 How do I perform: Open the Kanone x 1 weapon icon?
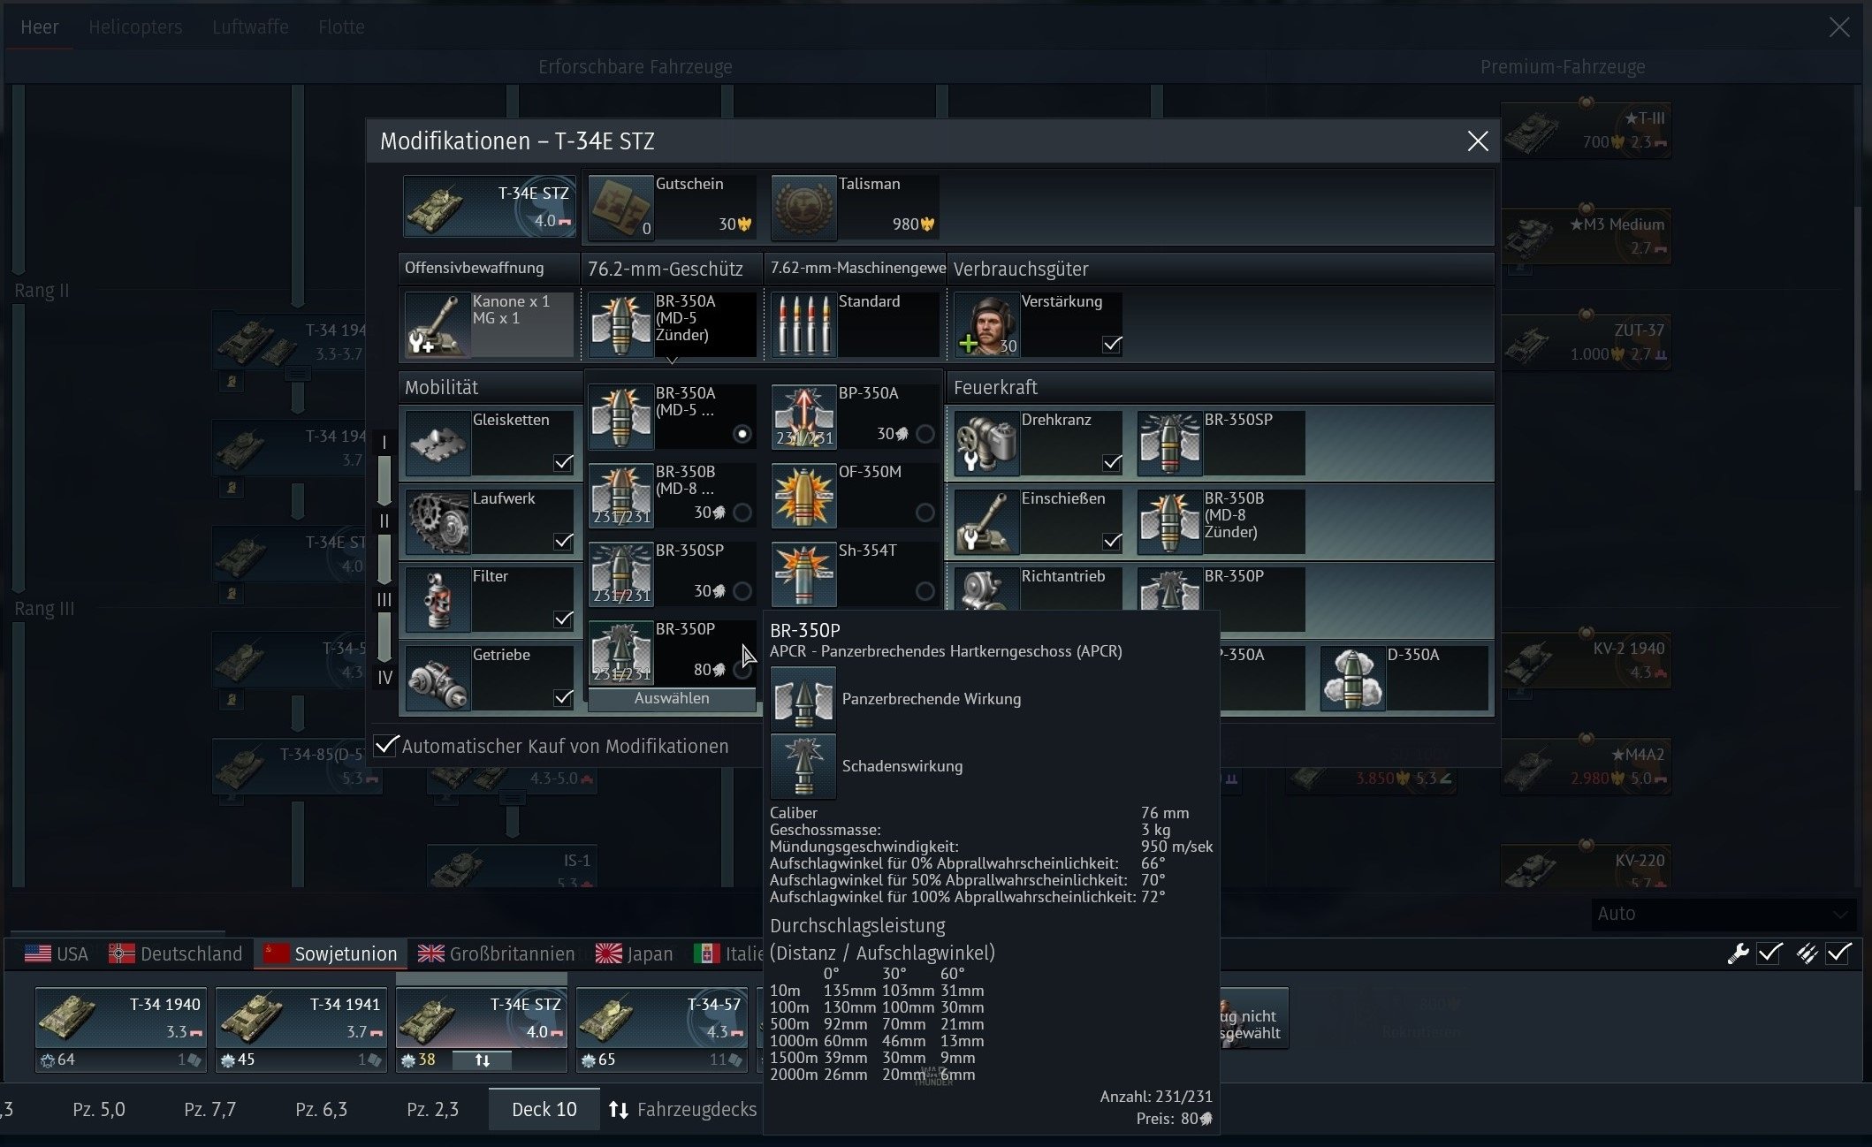[x=437, y=325]
